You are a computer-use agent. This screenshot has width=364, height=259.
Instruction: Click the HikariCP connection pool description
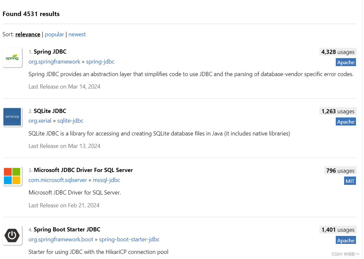point(99,252)
